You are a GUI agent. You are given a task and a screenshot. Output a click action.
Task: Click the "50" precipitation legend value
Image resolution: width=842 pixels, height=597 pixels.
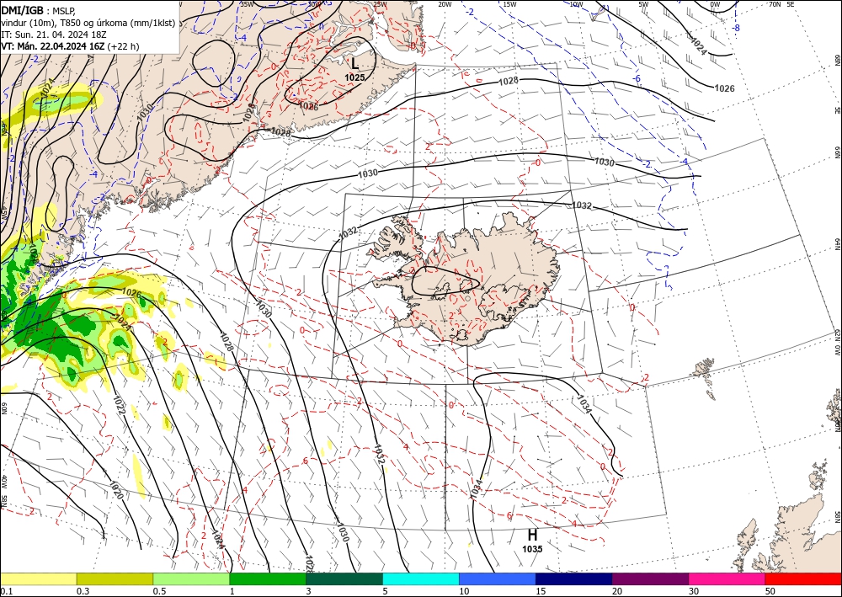coord(770,591)
